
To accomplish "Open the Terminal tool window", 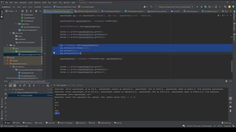I will [x=50, y=123].
